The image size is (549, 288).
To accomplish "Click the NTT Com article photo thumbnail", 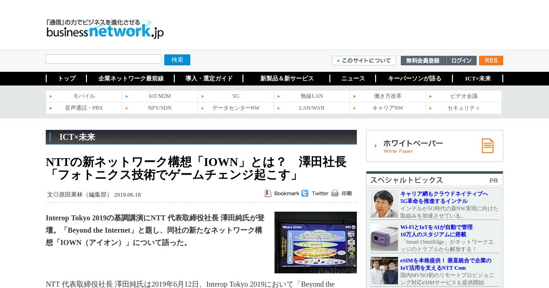I will (x=384, y=271).
